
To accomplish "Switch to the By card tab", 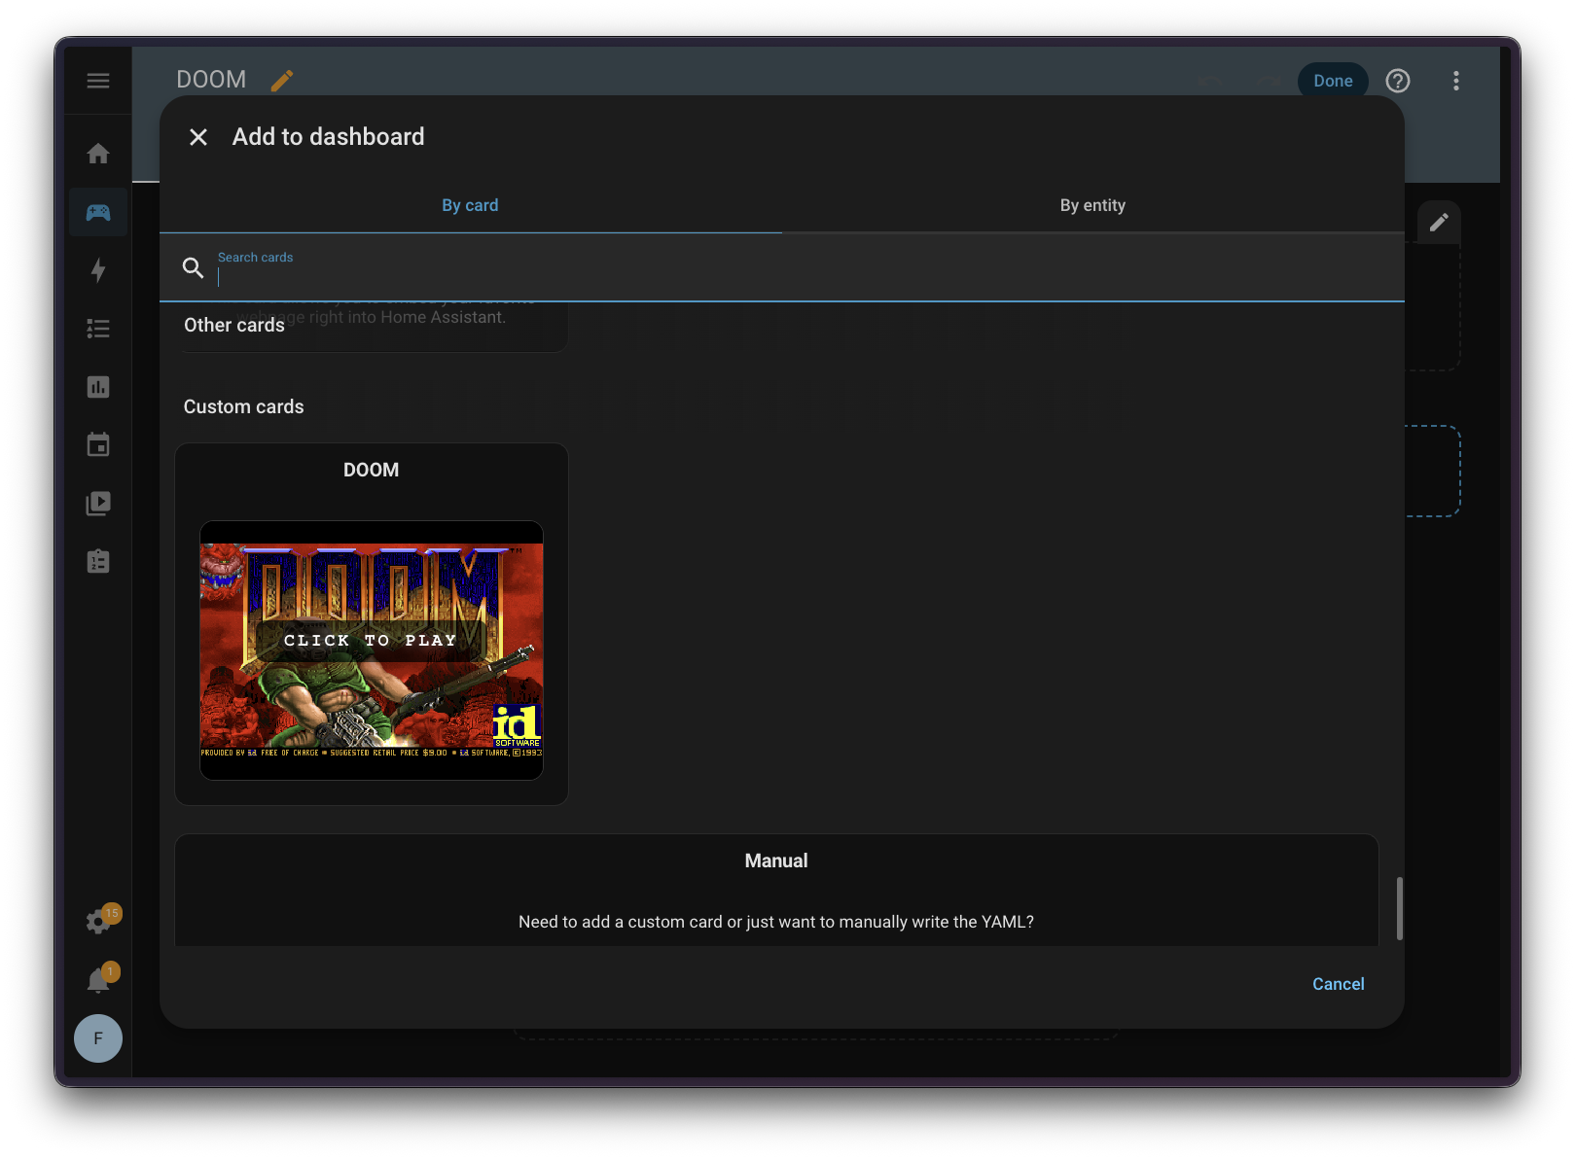I will click(470, 205).
